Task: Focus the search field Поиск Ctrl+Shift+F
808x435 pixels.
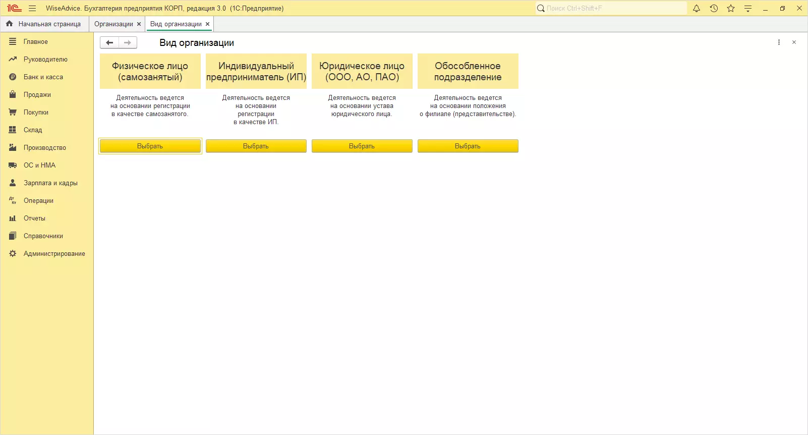Action: [x=611, y=8]
